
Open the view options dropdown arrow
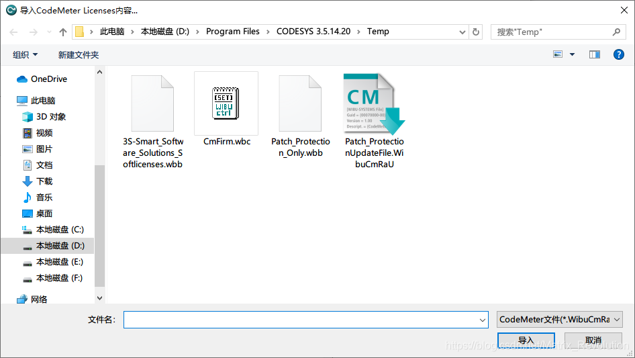(572, 54)
